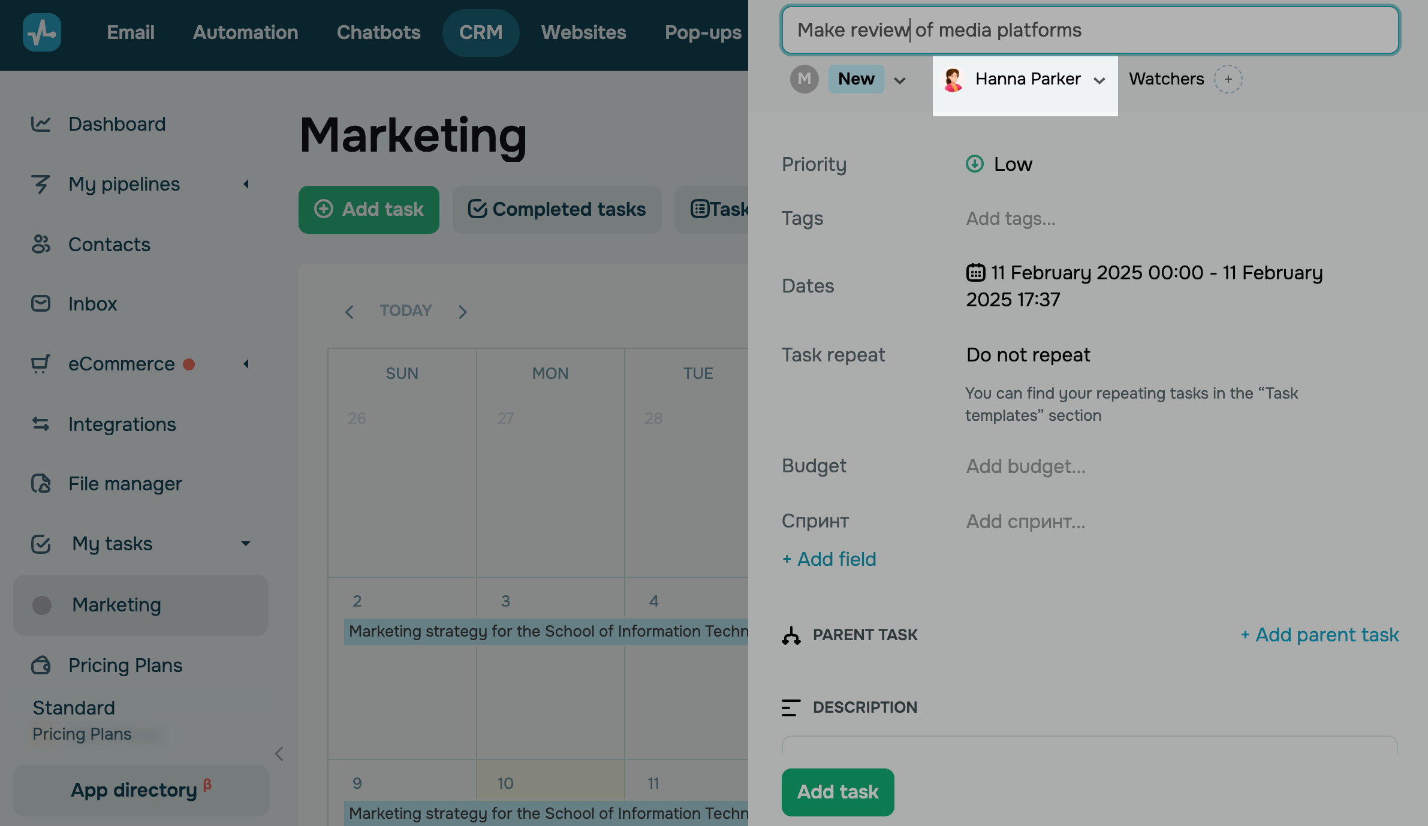
Task: Click the green Add task submit button
Action: [x=837, y=792]
